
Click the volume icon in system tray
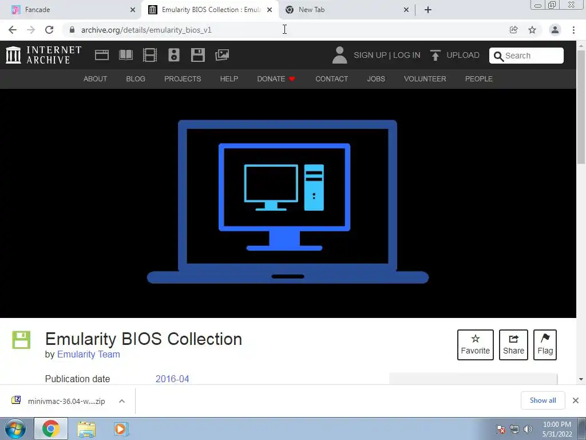(x=528, y=429)
